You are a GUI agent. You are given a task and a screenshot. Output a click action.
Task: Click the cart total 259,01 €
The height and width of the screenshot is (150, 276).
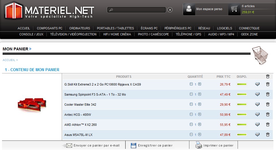coord(248,12)
